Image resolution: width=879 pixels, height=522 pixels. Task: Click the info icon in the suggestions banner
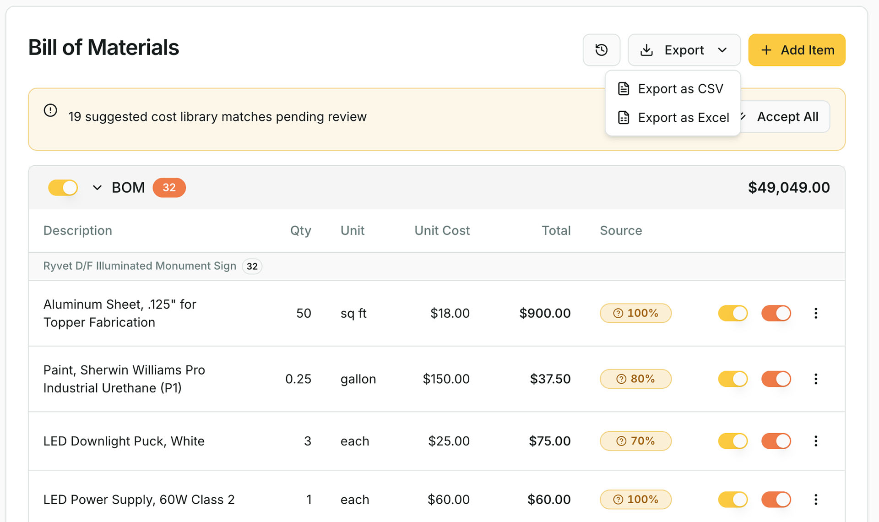pyautogui.click(x=50, y=110)
